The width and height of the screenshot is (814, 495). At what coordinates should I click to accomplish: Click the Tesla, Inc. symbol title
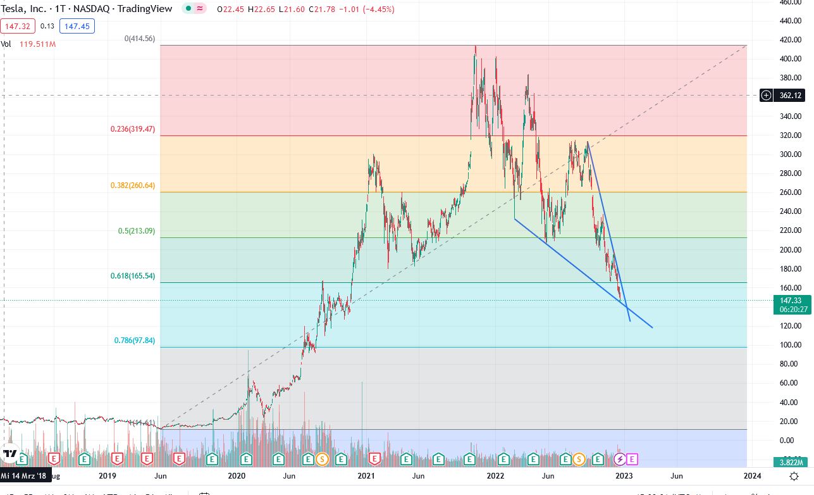pos(23,9)
